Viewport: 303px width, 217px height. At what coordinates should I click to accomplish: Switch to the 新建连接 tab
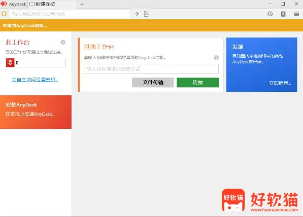coord(52,4)
